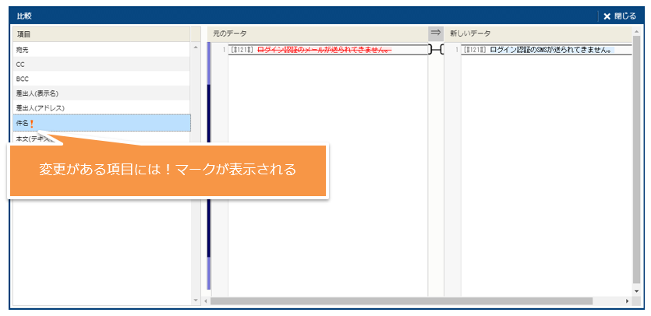Select 差出人(アドレス) in the item list
651x316 pixels.
click(x=101, y=108)
